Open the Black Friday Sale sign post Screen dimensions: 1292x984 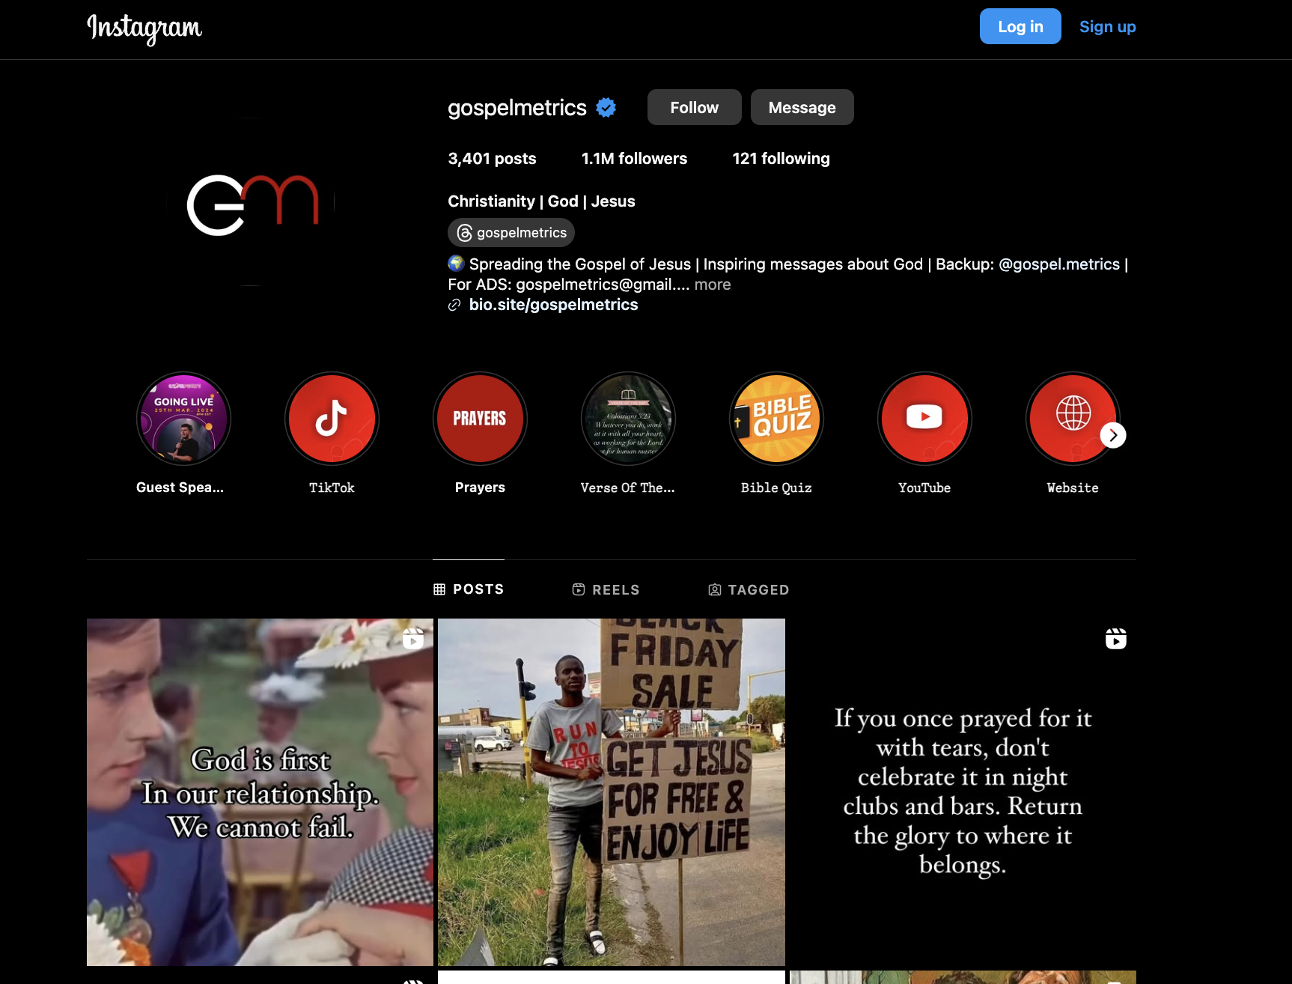click(x=612, y=792)
